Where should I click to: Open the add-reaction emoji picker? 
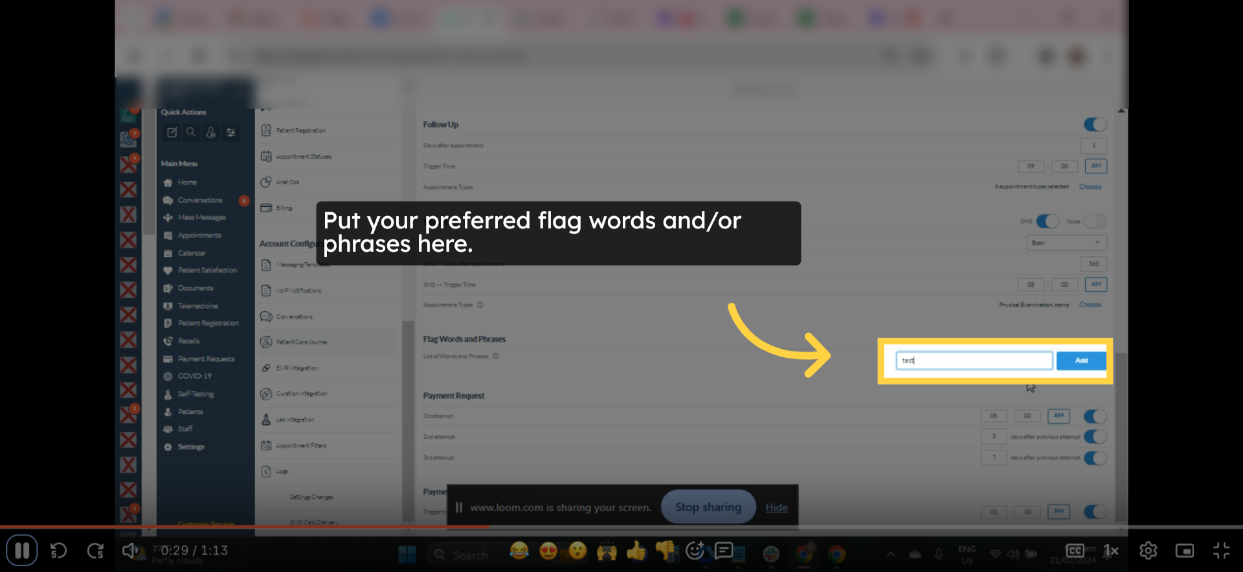point(695,551)
